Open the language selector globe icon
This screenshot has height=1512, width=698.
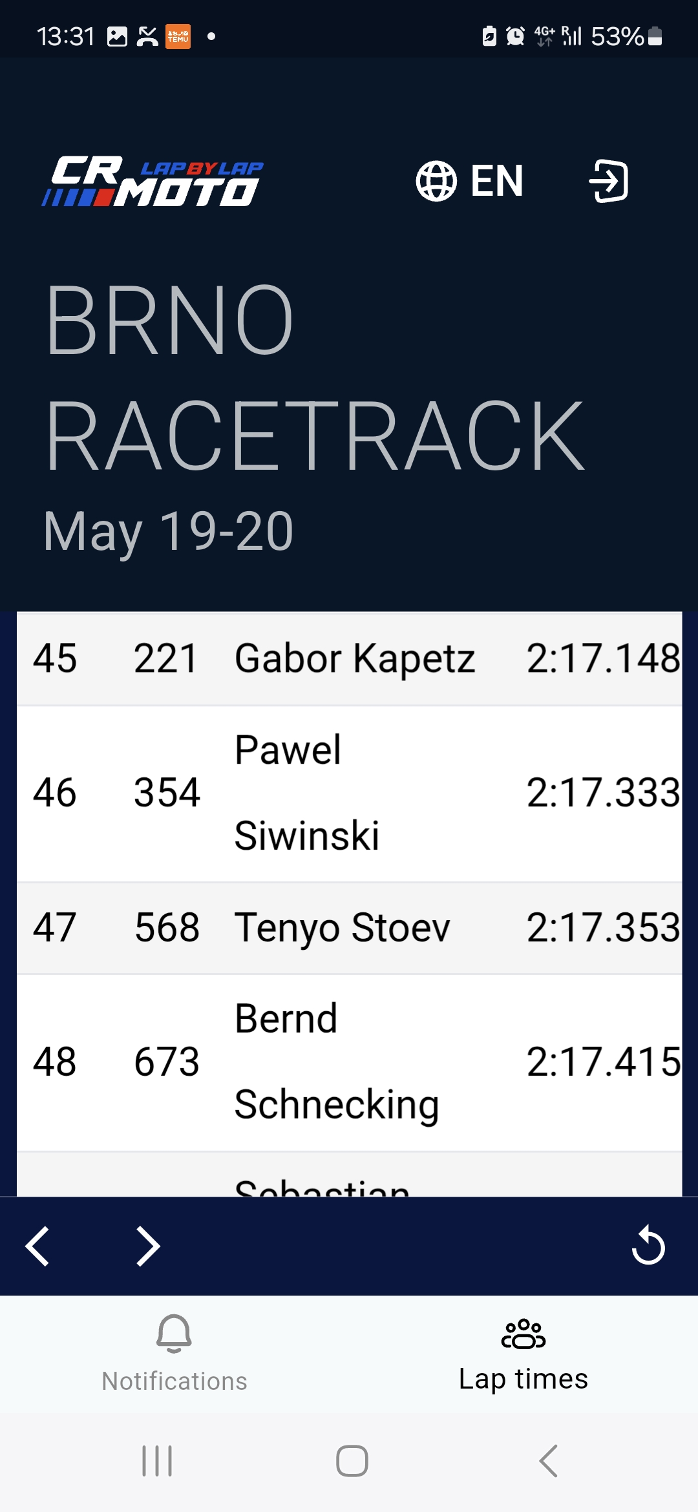436,181
